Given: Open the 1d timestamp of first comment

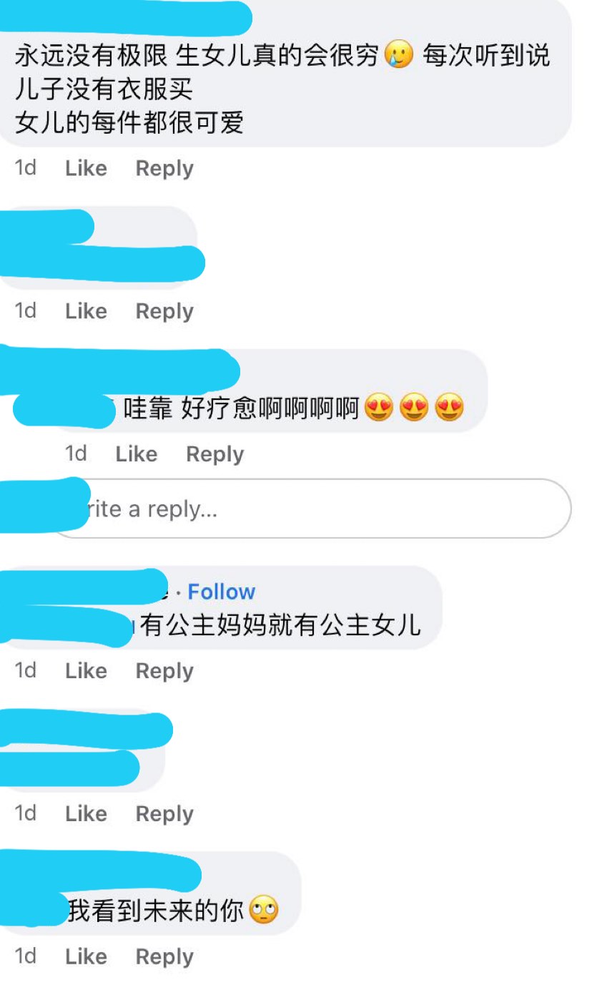Looking at the screenshot, I should pyautogui.click(x=25, y=169).
